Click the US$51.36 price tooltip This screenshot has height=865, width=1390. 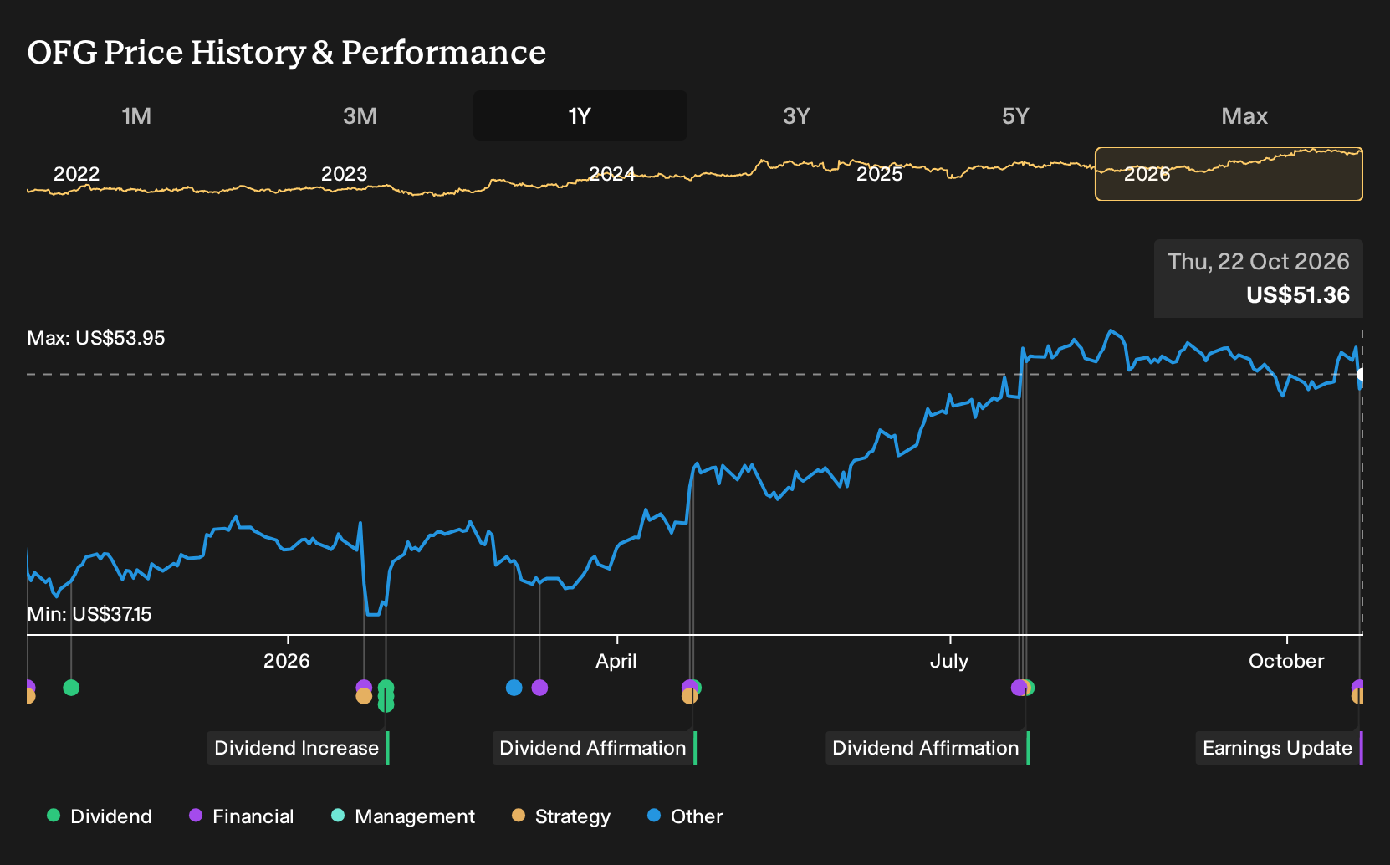tap(1259, 279)
